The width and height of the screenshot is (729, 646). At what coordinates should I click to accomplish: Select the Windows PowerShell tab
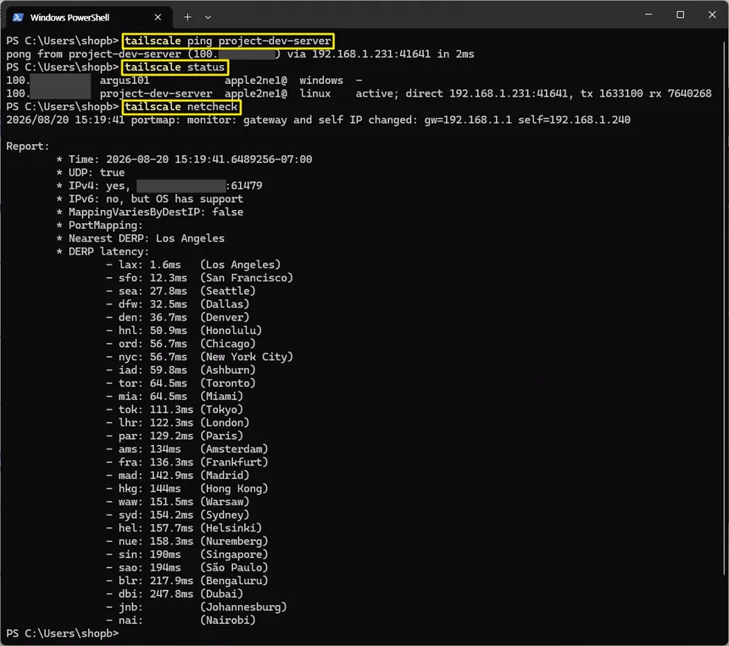[x=87, y=18]
